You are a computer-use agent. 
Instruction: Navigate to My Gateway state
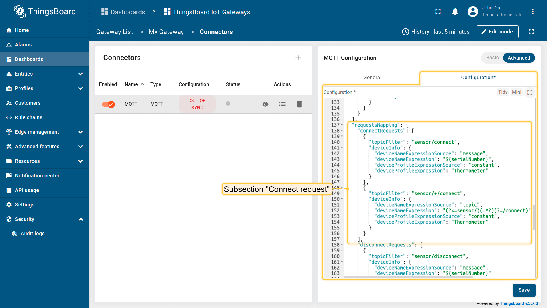tap(166, 32)
